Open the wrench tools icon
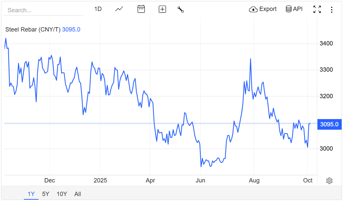Viewport: 343px width, 201px height. pyautogui.click(x=181, y=9)
